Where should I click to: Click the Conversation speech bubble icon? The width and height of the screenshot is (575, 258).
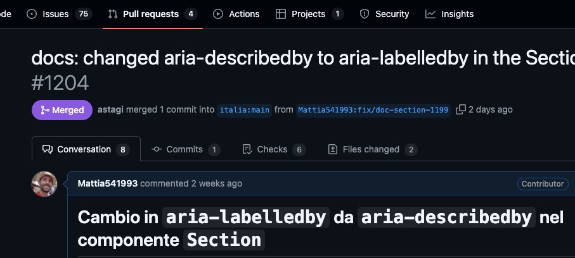point(48,149)
